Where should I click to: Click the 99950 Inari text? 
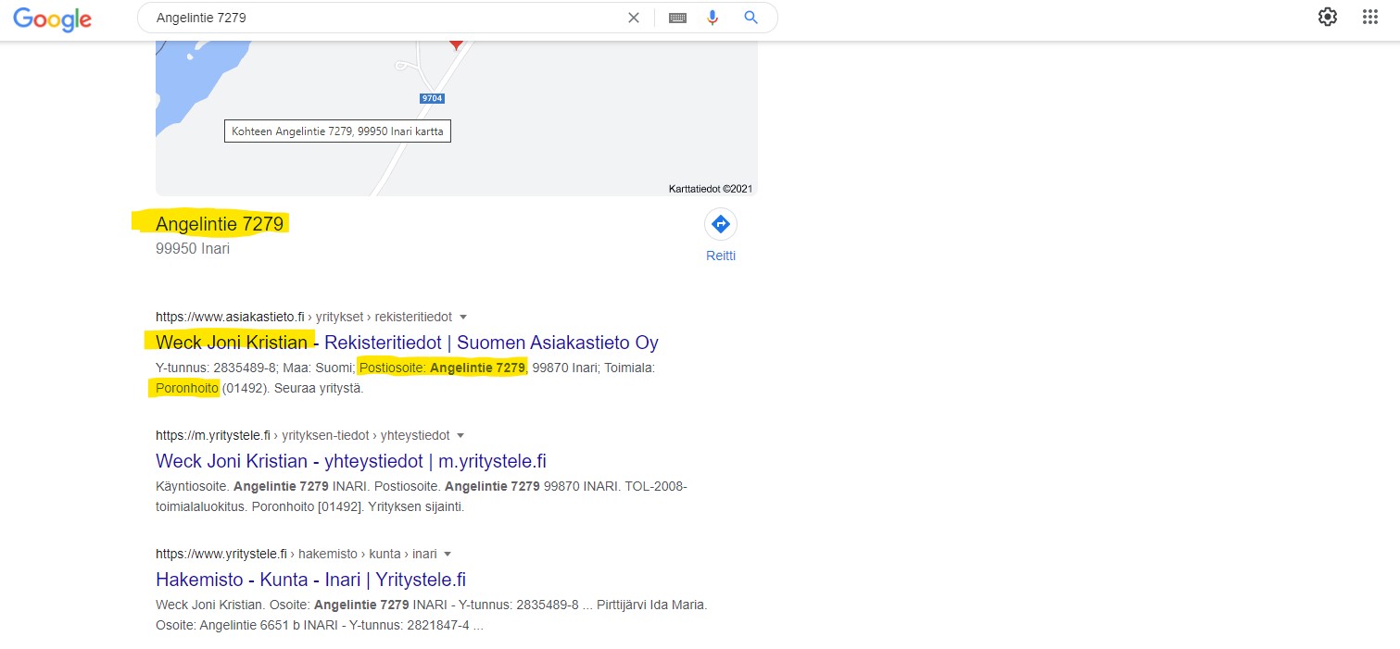click(x=193, y=249)
